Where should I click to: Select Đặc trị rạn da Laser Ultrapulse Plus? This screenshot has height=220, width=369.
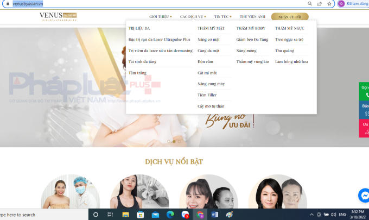pyautogui.click(x=160, y=39)
